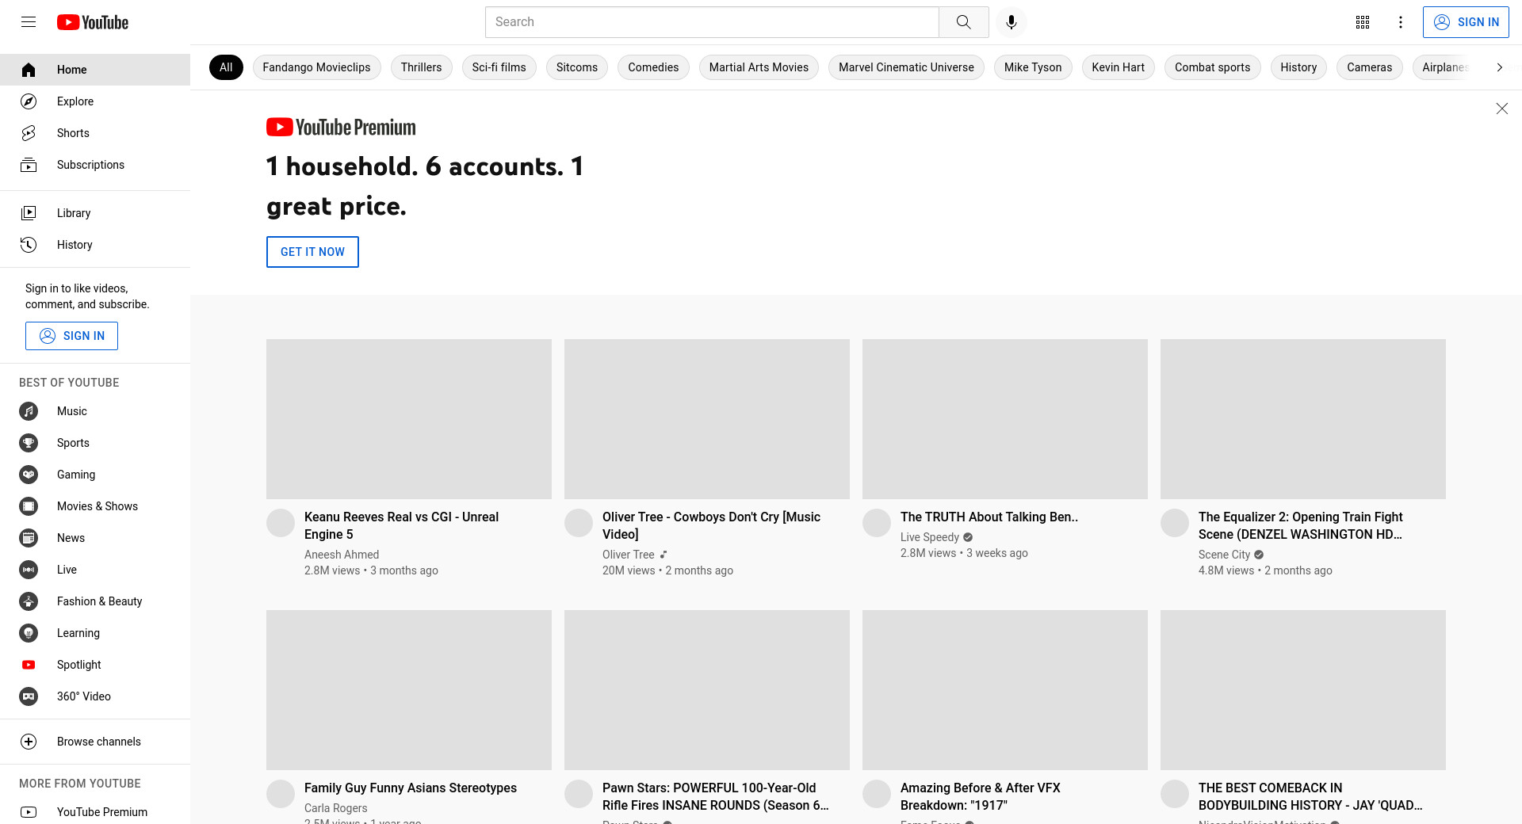The height and width of the screenshot is (824, 1522).
Task: Open Keanu Reeves Real vs CGI title
Action: [401, 525]
